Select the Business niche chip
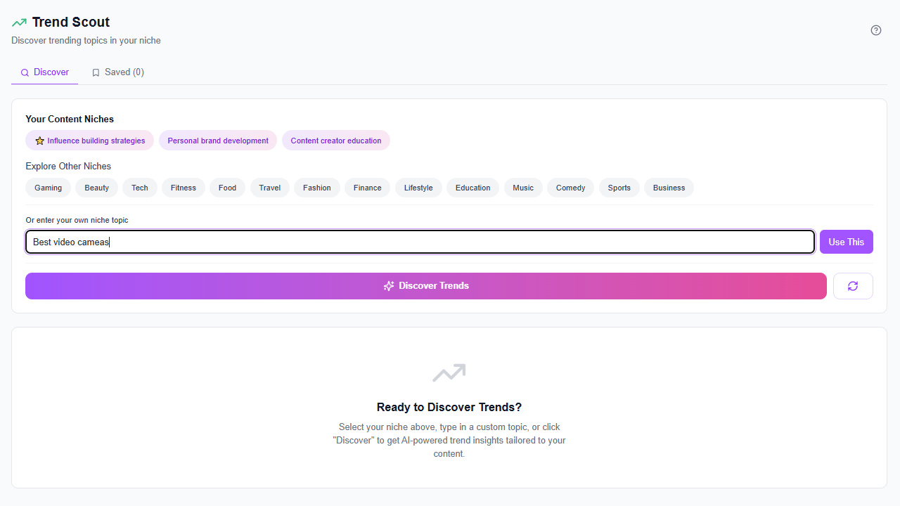 click(669, 188)
